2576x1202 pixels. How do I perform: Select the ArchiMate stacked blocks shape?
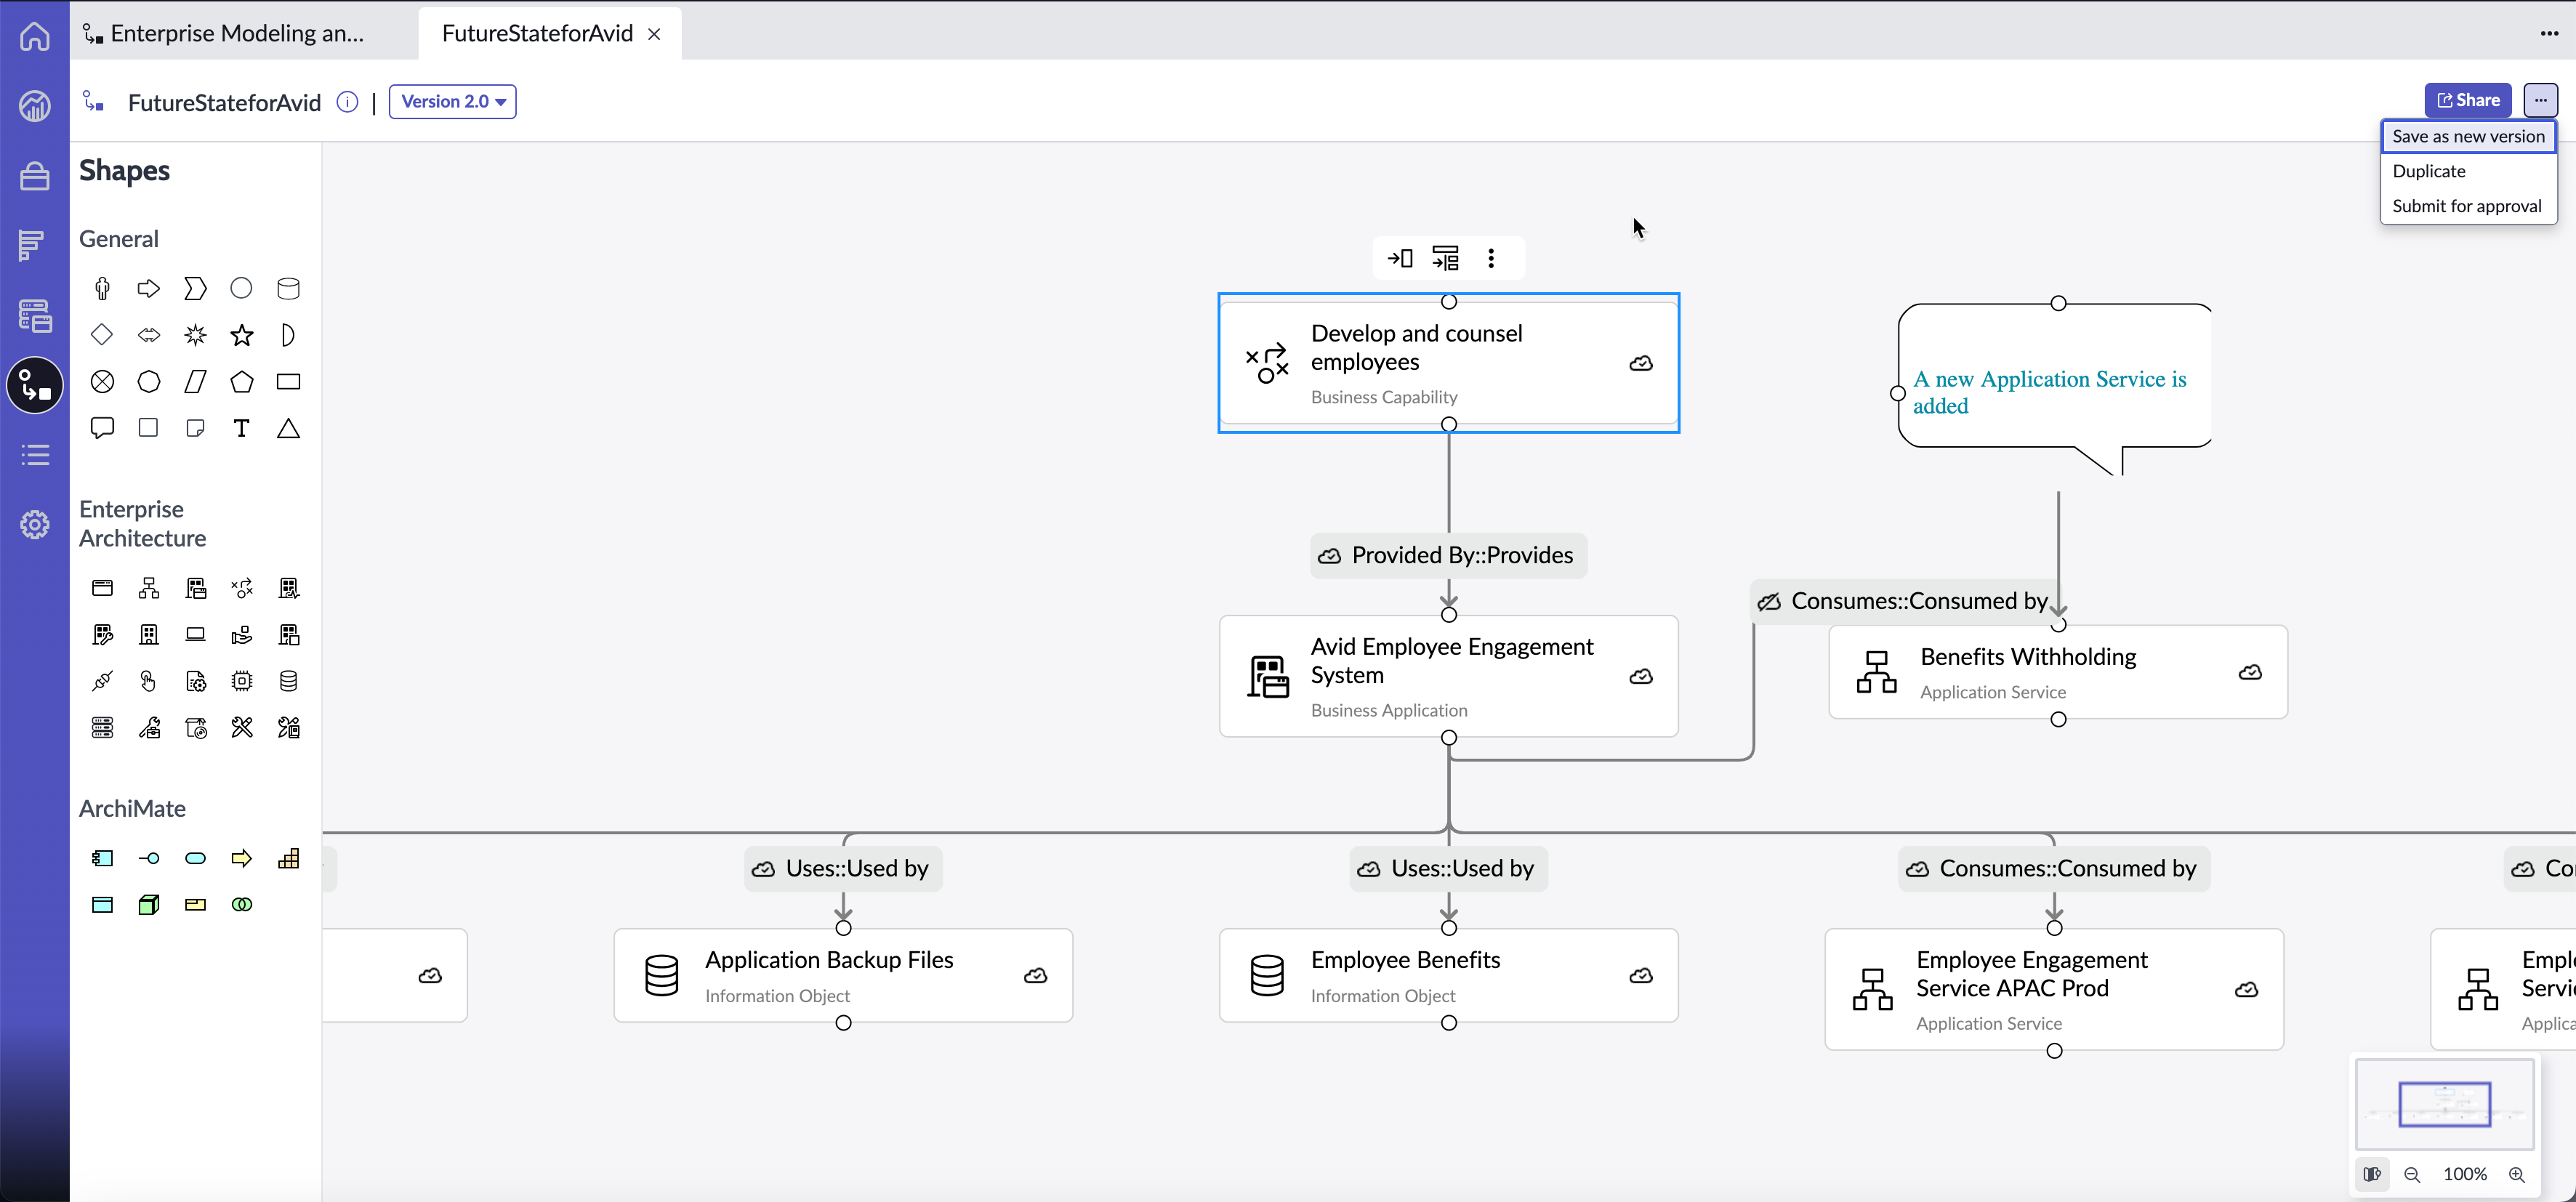288,858
